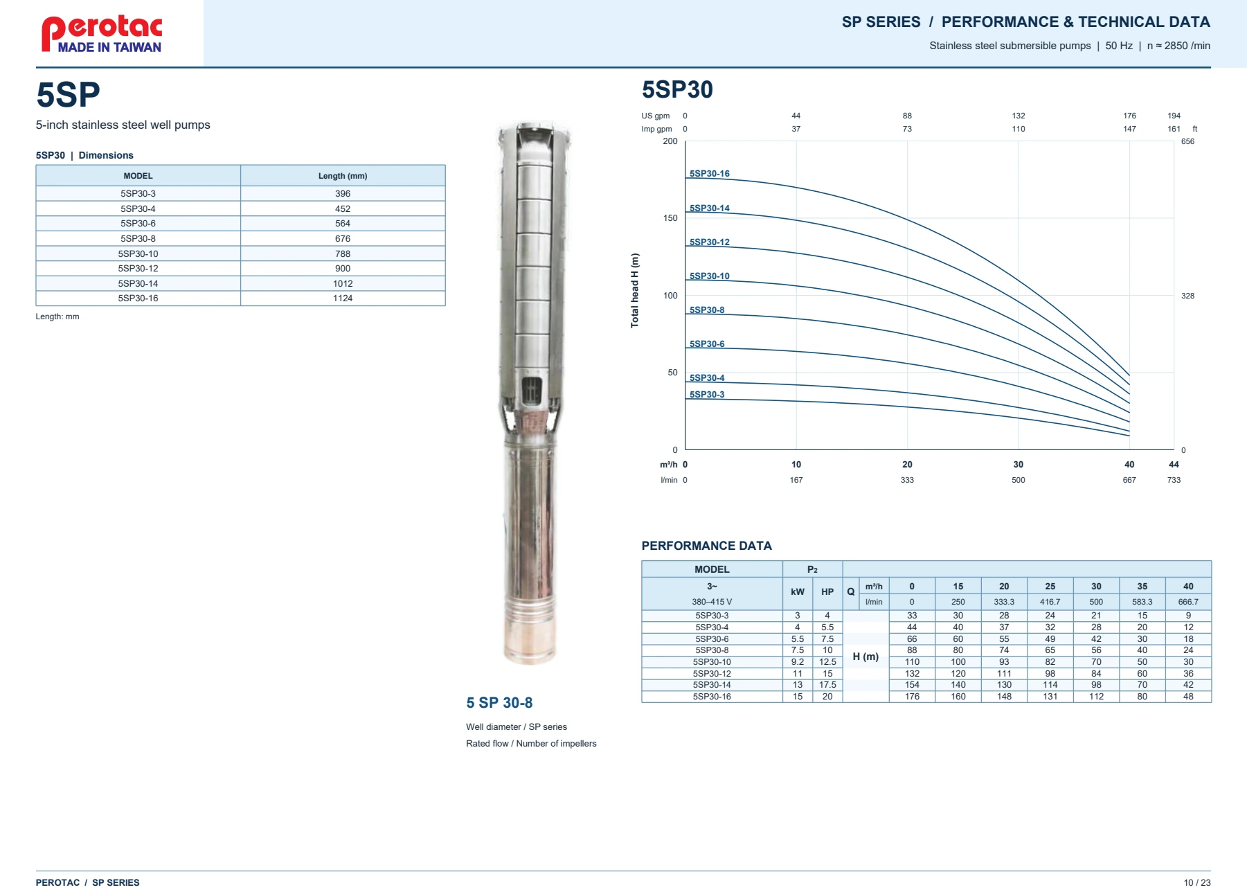Click the "5SP30 | Dimensions" table title
Image resolution: width=1247 pixels, height=892 pixels.
pos(84,155)
